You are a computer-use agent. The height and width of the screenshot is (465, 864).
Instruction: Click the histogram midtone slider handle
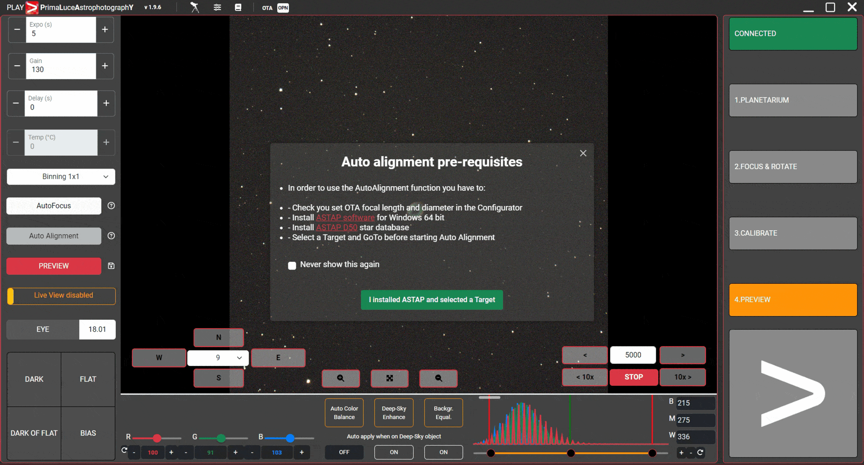(571, 453)
